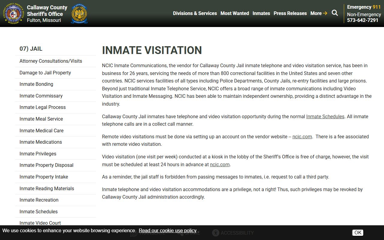Open the Inmate Bonding page
The height and width of the screenshot is (240, 384).
coord(55,84)
